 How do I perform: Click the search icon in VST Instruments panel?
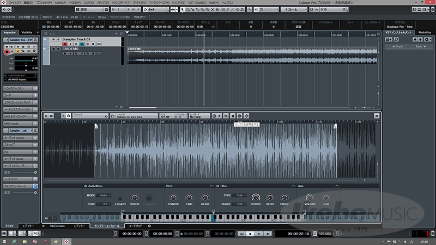(395, 40)
